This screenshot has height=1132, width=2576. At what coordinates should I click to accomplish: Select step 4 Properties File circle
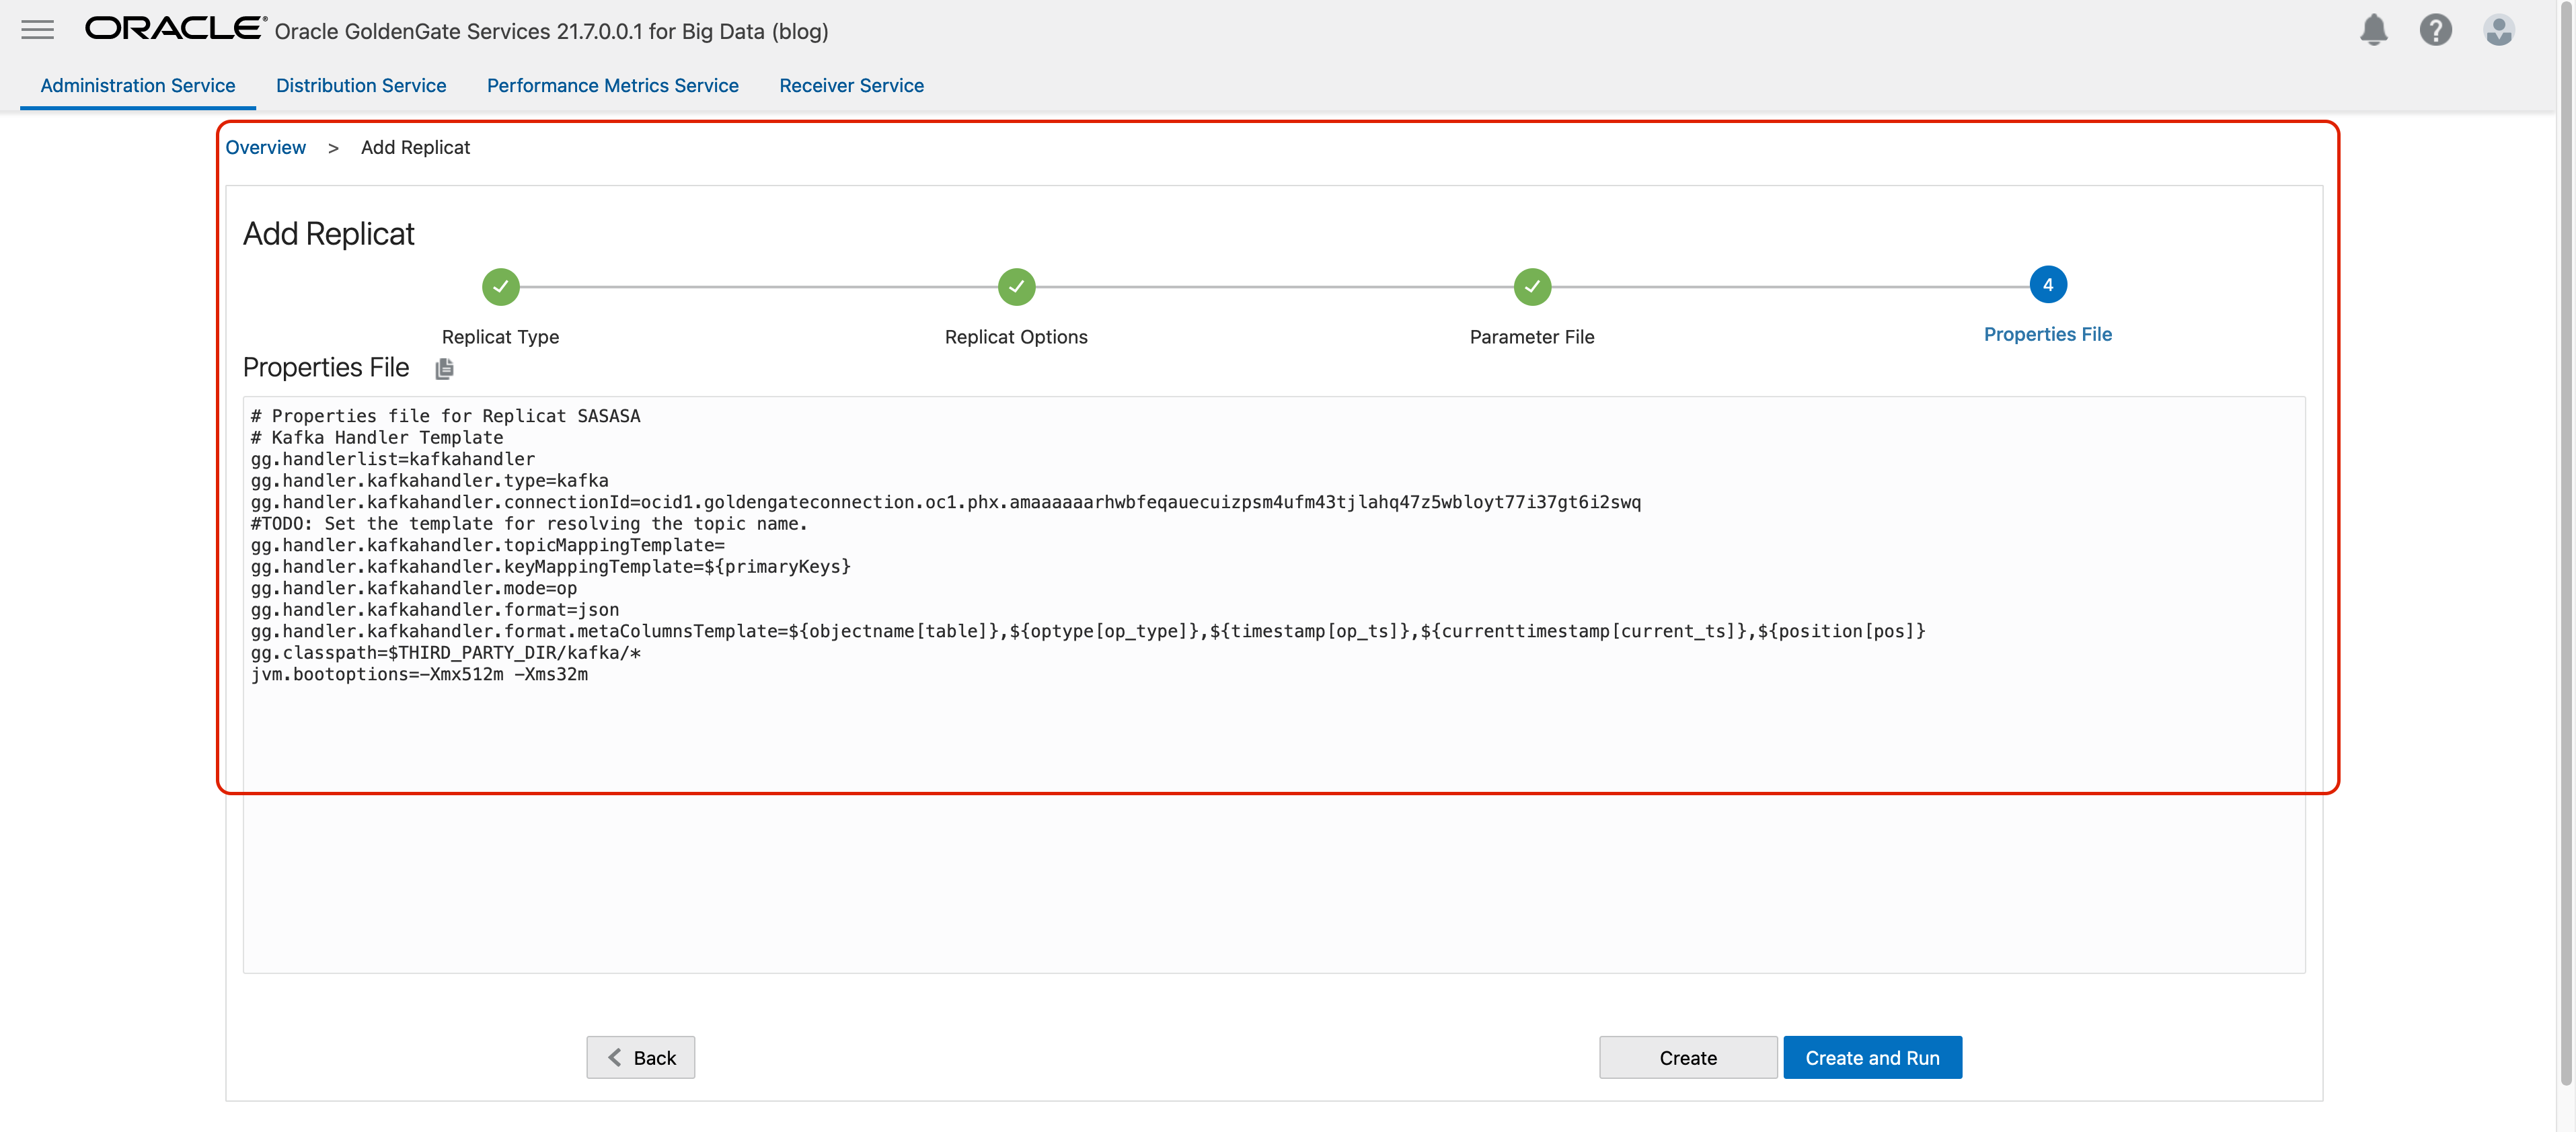point(2047,285)
